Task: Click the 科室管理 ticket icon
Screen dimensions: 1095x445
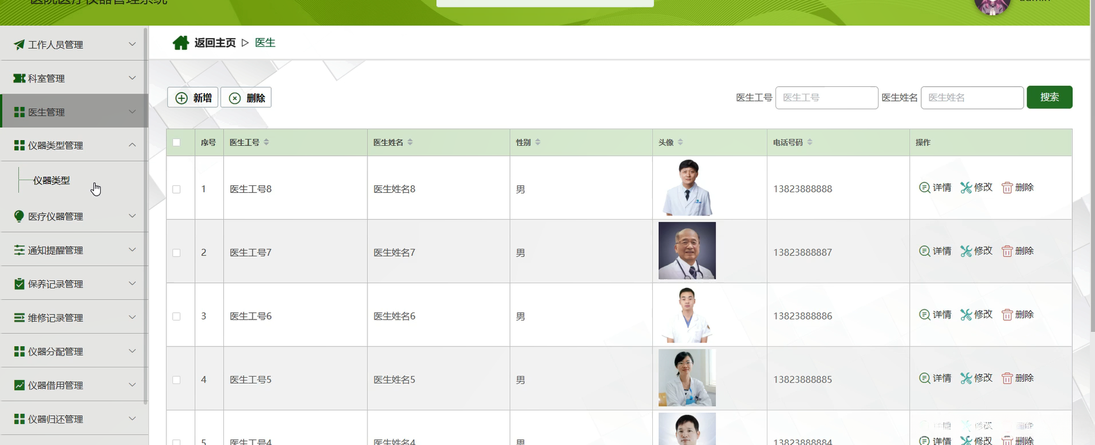Action: coord(19,78)
